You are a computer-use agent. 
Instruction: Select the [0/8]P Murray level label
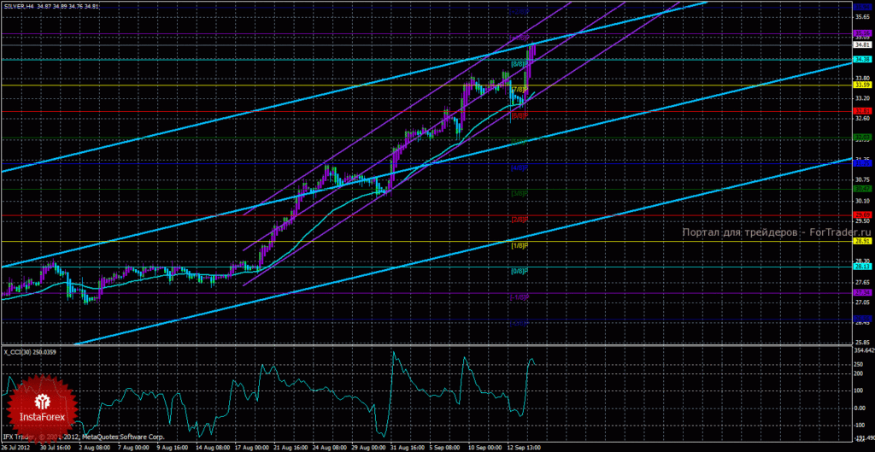tap(519, 271)
